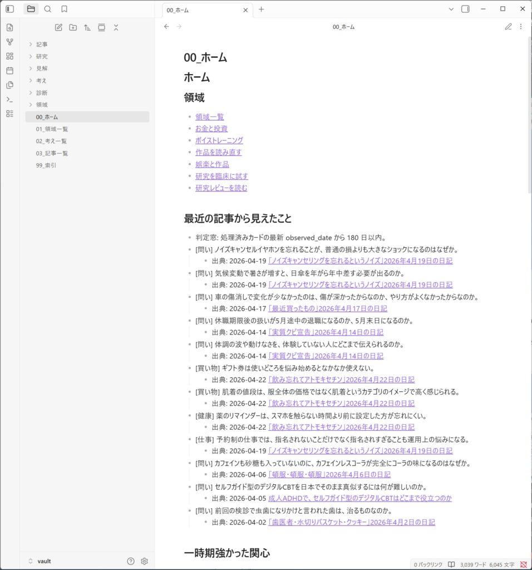Create a new note in file explorer
Image resolution: width=532 pixels, height=570 pixels.
[59, 27]
